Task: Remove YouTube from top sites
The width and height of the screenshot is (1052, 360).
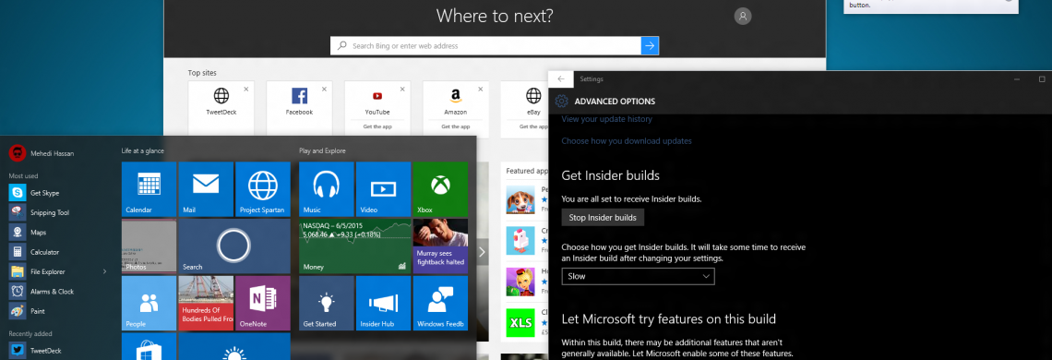Action: [402, 89]
